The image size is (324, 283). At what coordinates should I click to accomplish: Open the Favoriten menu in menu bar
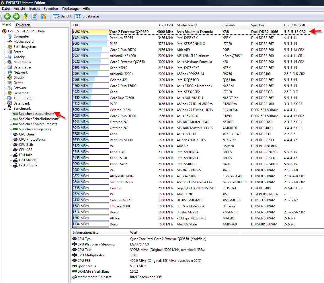point(51,9)
